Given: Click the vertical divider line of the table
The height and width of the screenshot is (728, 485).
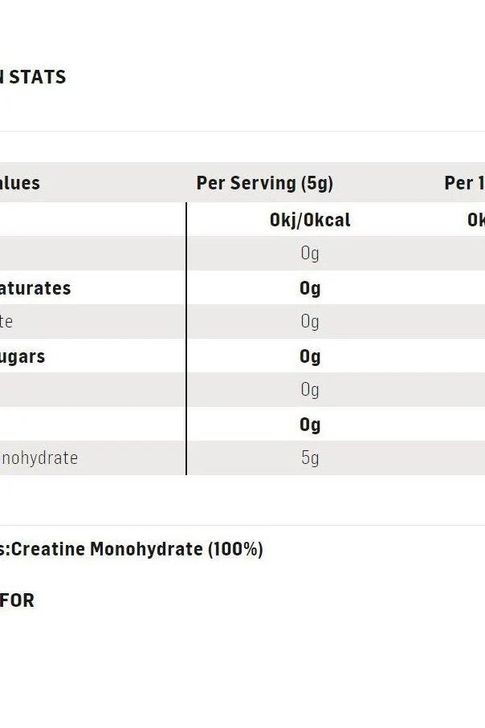Looking at the screenshot, I should click(186, 339).
